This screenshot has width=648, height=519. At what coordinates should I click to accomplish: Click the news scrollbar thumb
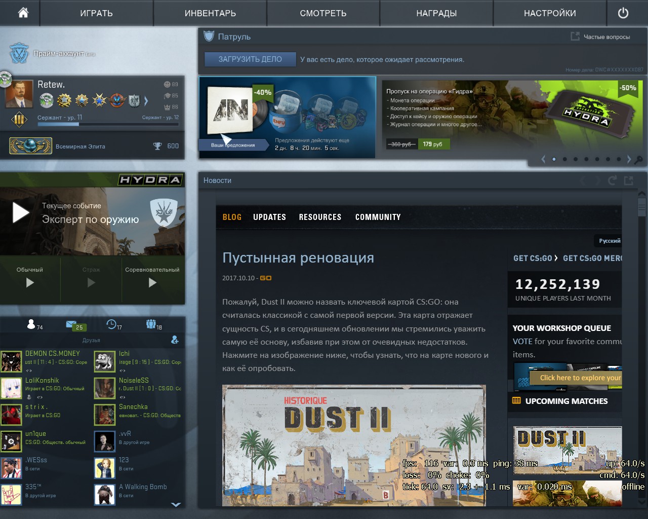click(642, 208)
